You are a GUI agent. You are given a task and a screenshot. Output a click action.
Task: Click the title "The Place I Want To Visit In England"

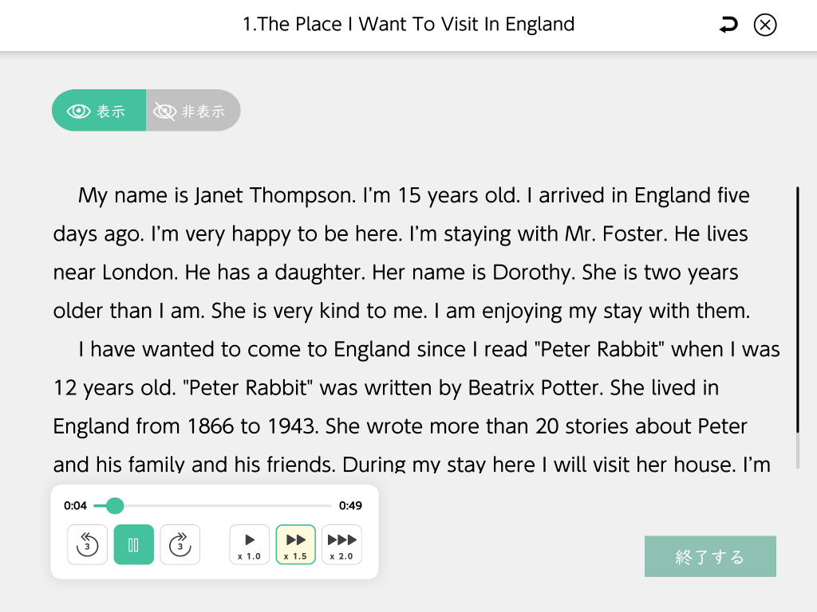408,25
